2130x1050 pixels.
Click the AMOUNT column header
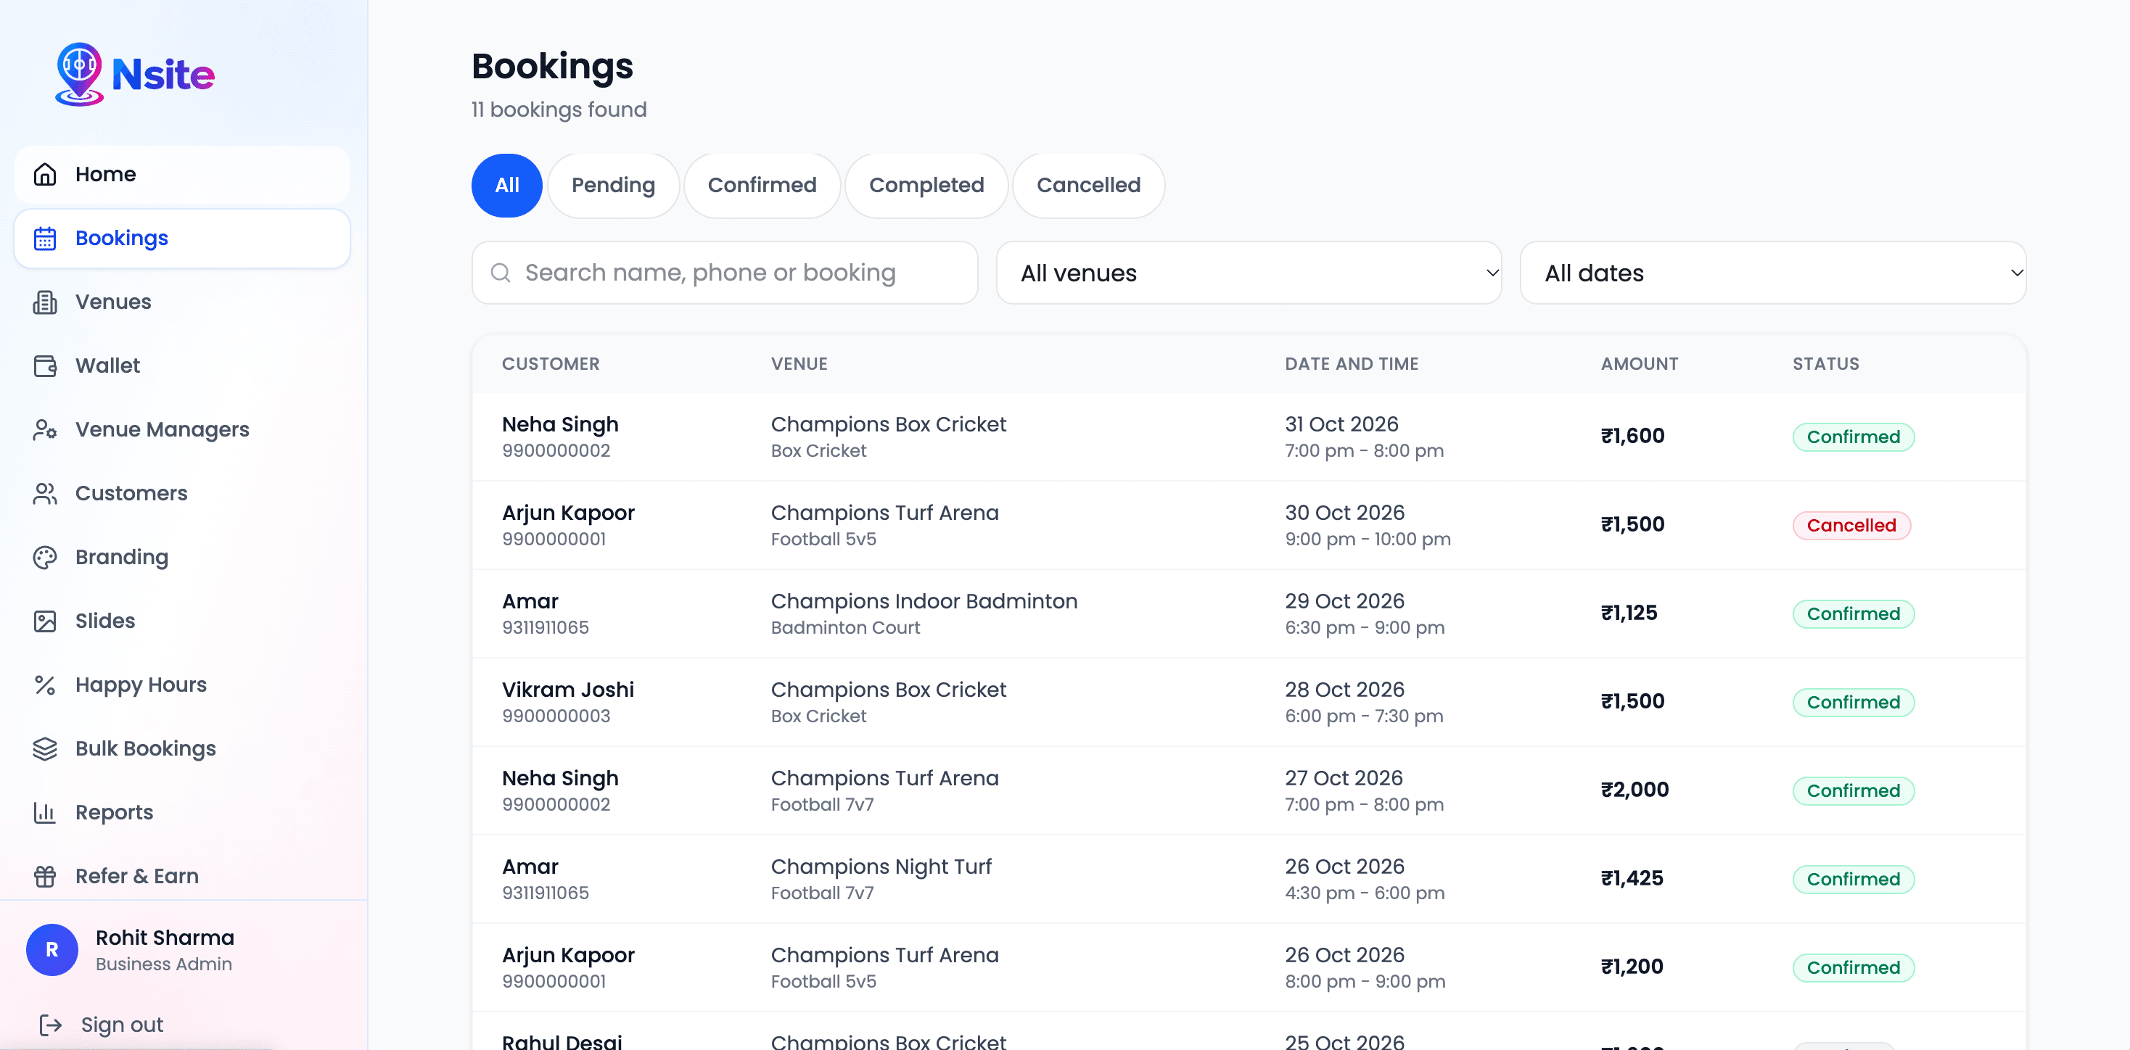tap(1639, 364)
